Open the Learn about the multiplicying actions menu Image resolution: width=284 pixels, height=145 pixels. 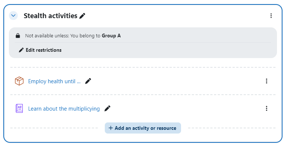pos(267,108)
